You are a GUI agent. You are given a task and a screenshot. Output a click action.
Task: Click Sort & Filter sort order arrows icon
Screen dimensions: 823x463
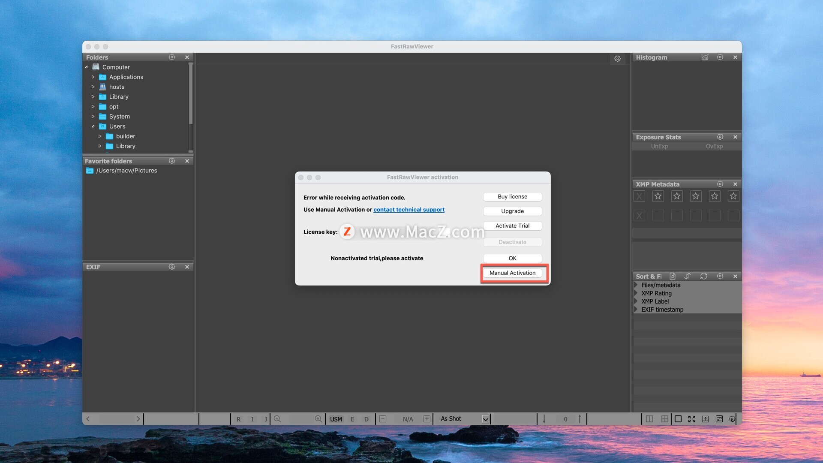(x=688, y=276)
